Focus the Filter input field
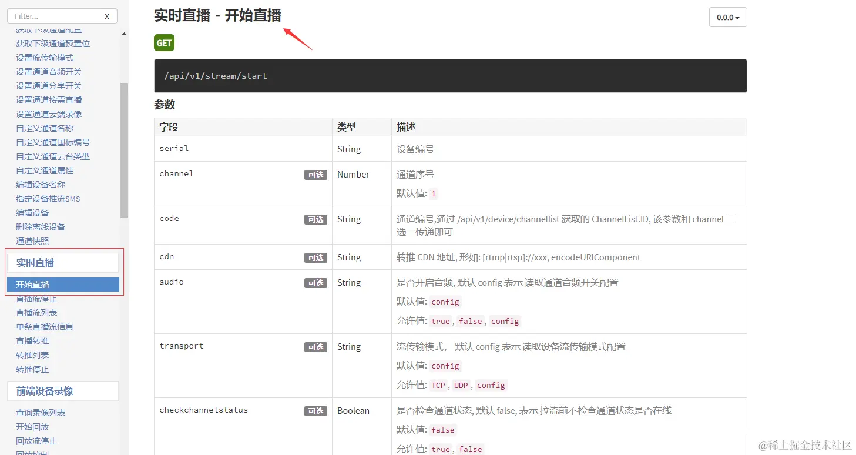The width and height of the screenshot is (856, 455). 62,16
